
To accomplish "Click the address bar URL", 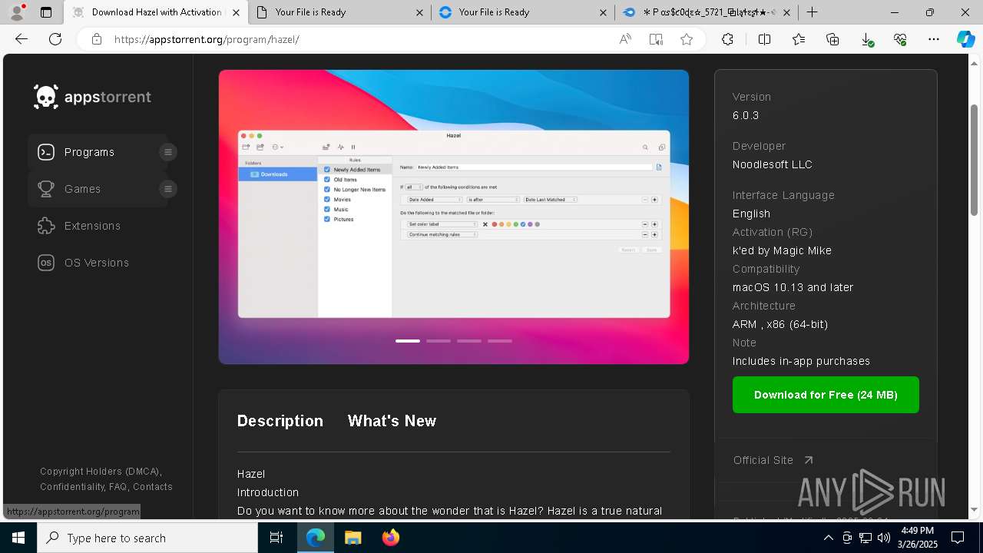I will 207,39.
